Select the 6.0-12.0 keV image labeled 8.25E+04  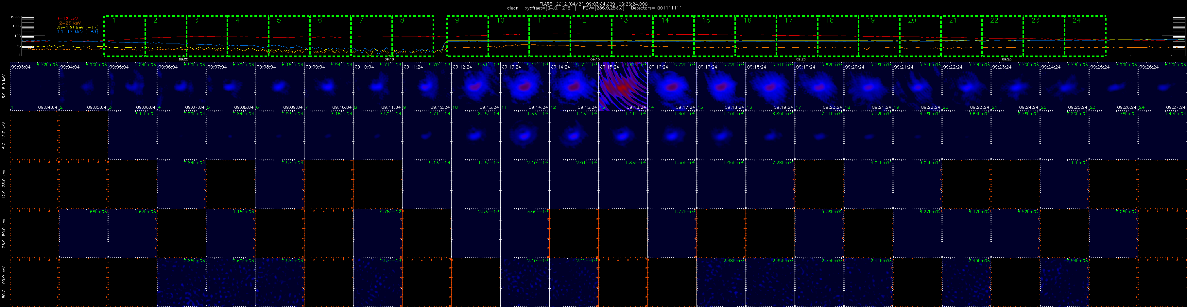tap(476, 135)
